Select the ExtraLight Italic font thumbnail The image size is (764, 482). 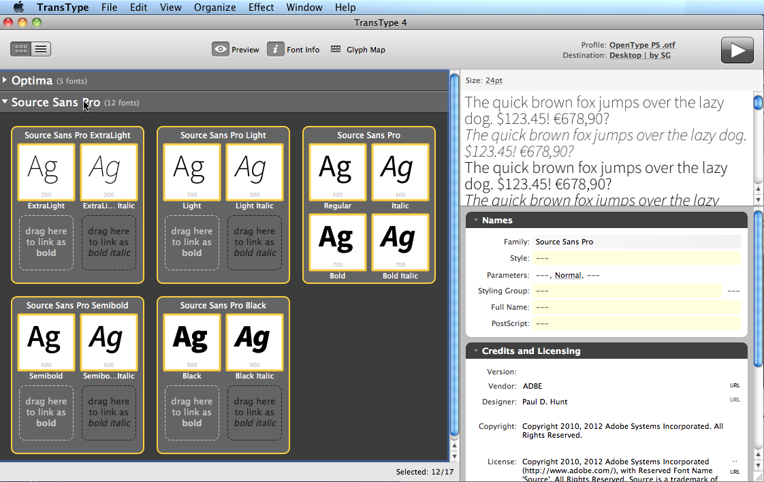109,172
